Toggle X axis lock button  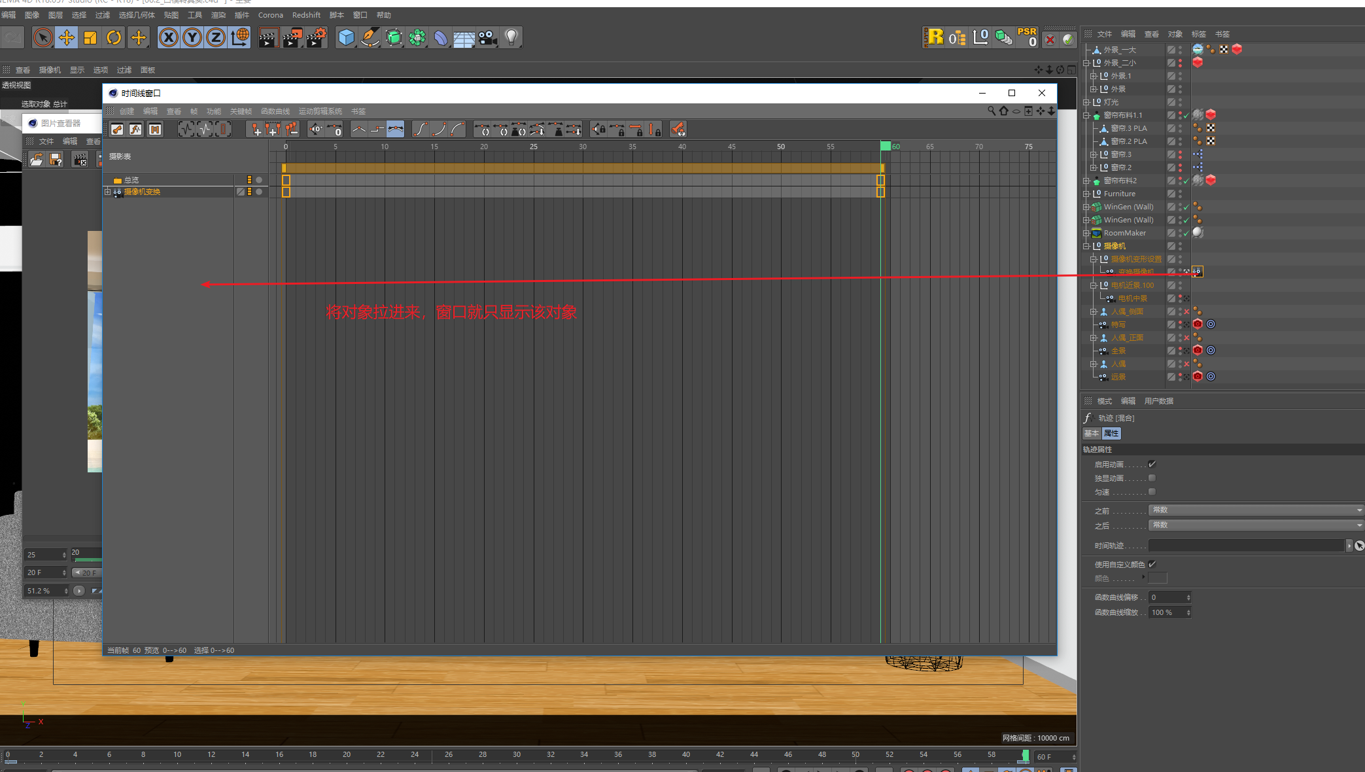(169, 38)
